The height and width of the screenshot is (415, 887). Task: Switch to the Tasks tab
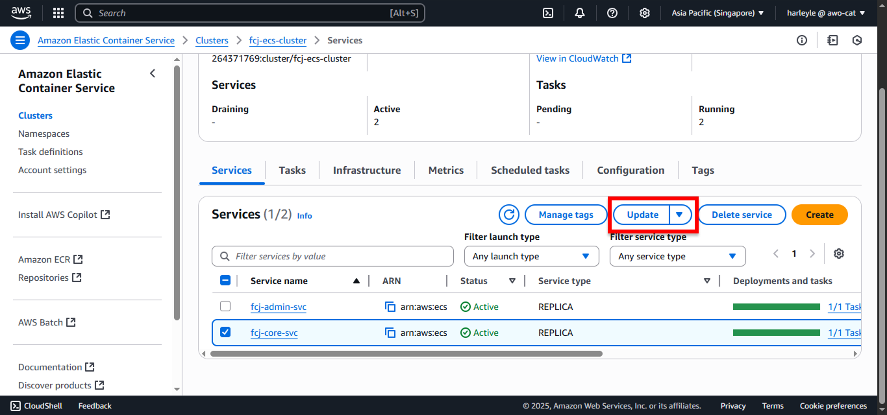(x=292, y=171)
